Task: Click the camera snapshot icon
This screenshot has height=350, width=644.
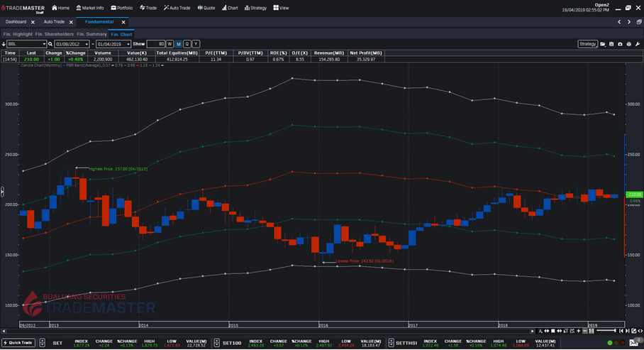Action: (619, 44)
